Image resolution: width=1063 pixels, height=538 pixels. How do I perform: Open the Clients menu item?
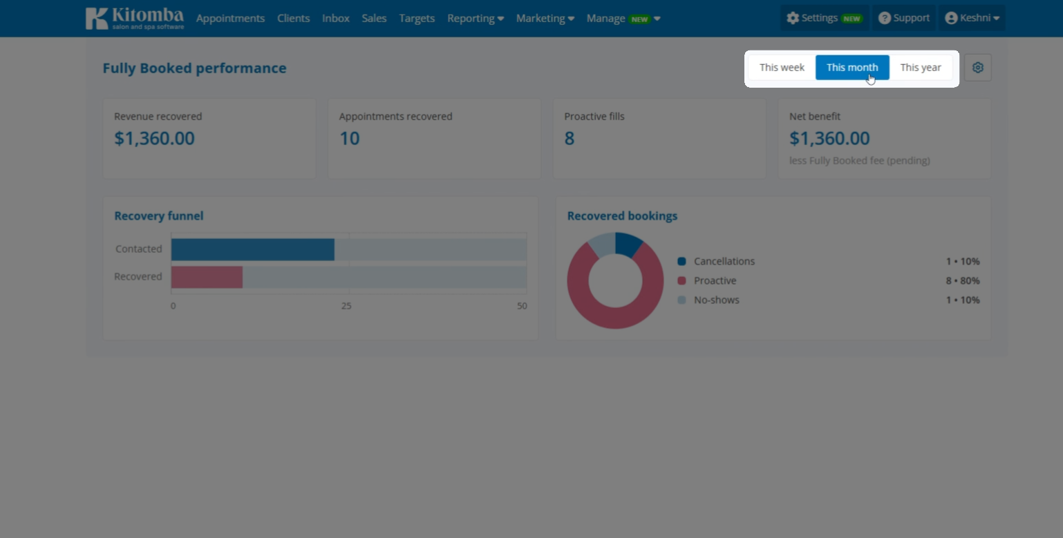(x=294, y=19)
